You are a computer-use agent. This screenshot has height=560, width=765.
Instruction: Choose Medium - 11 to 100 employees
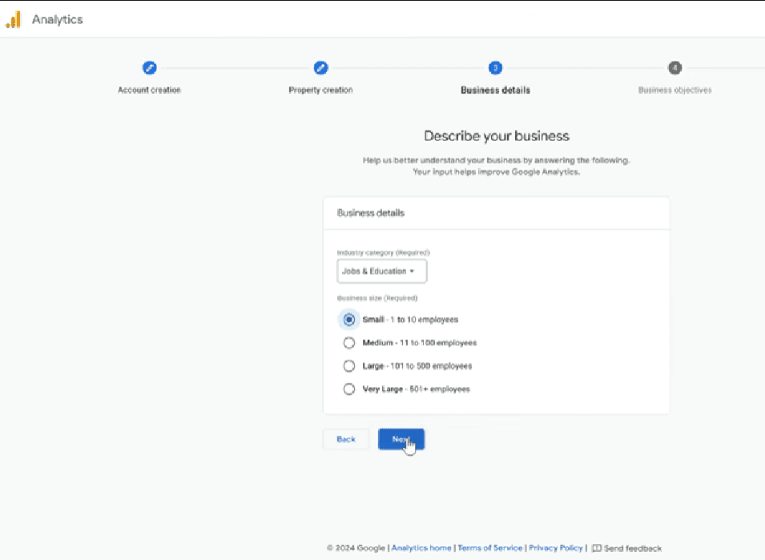point(348,342)
